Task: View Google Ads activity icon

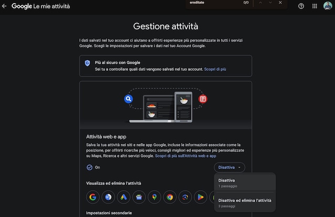Action: tap(123, 197)
